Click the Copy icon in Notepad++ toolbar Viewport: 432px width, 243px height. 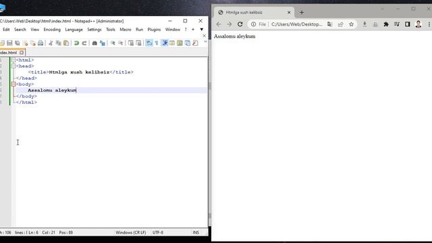coord(59,43)
